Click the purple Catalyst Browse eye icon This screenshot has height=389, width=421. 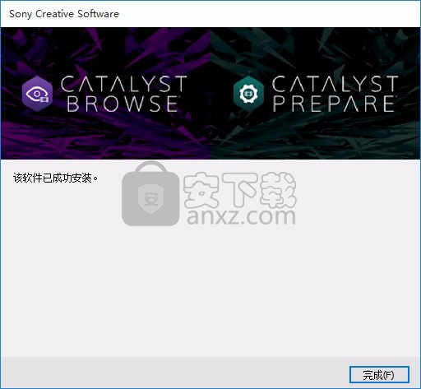(37, 94)
